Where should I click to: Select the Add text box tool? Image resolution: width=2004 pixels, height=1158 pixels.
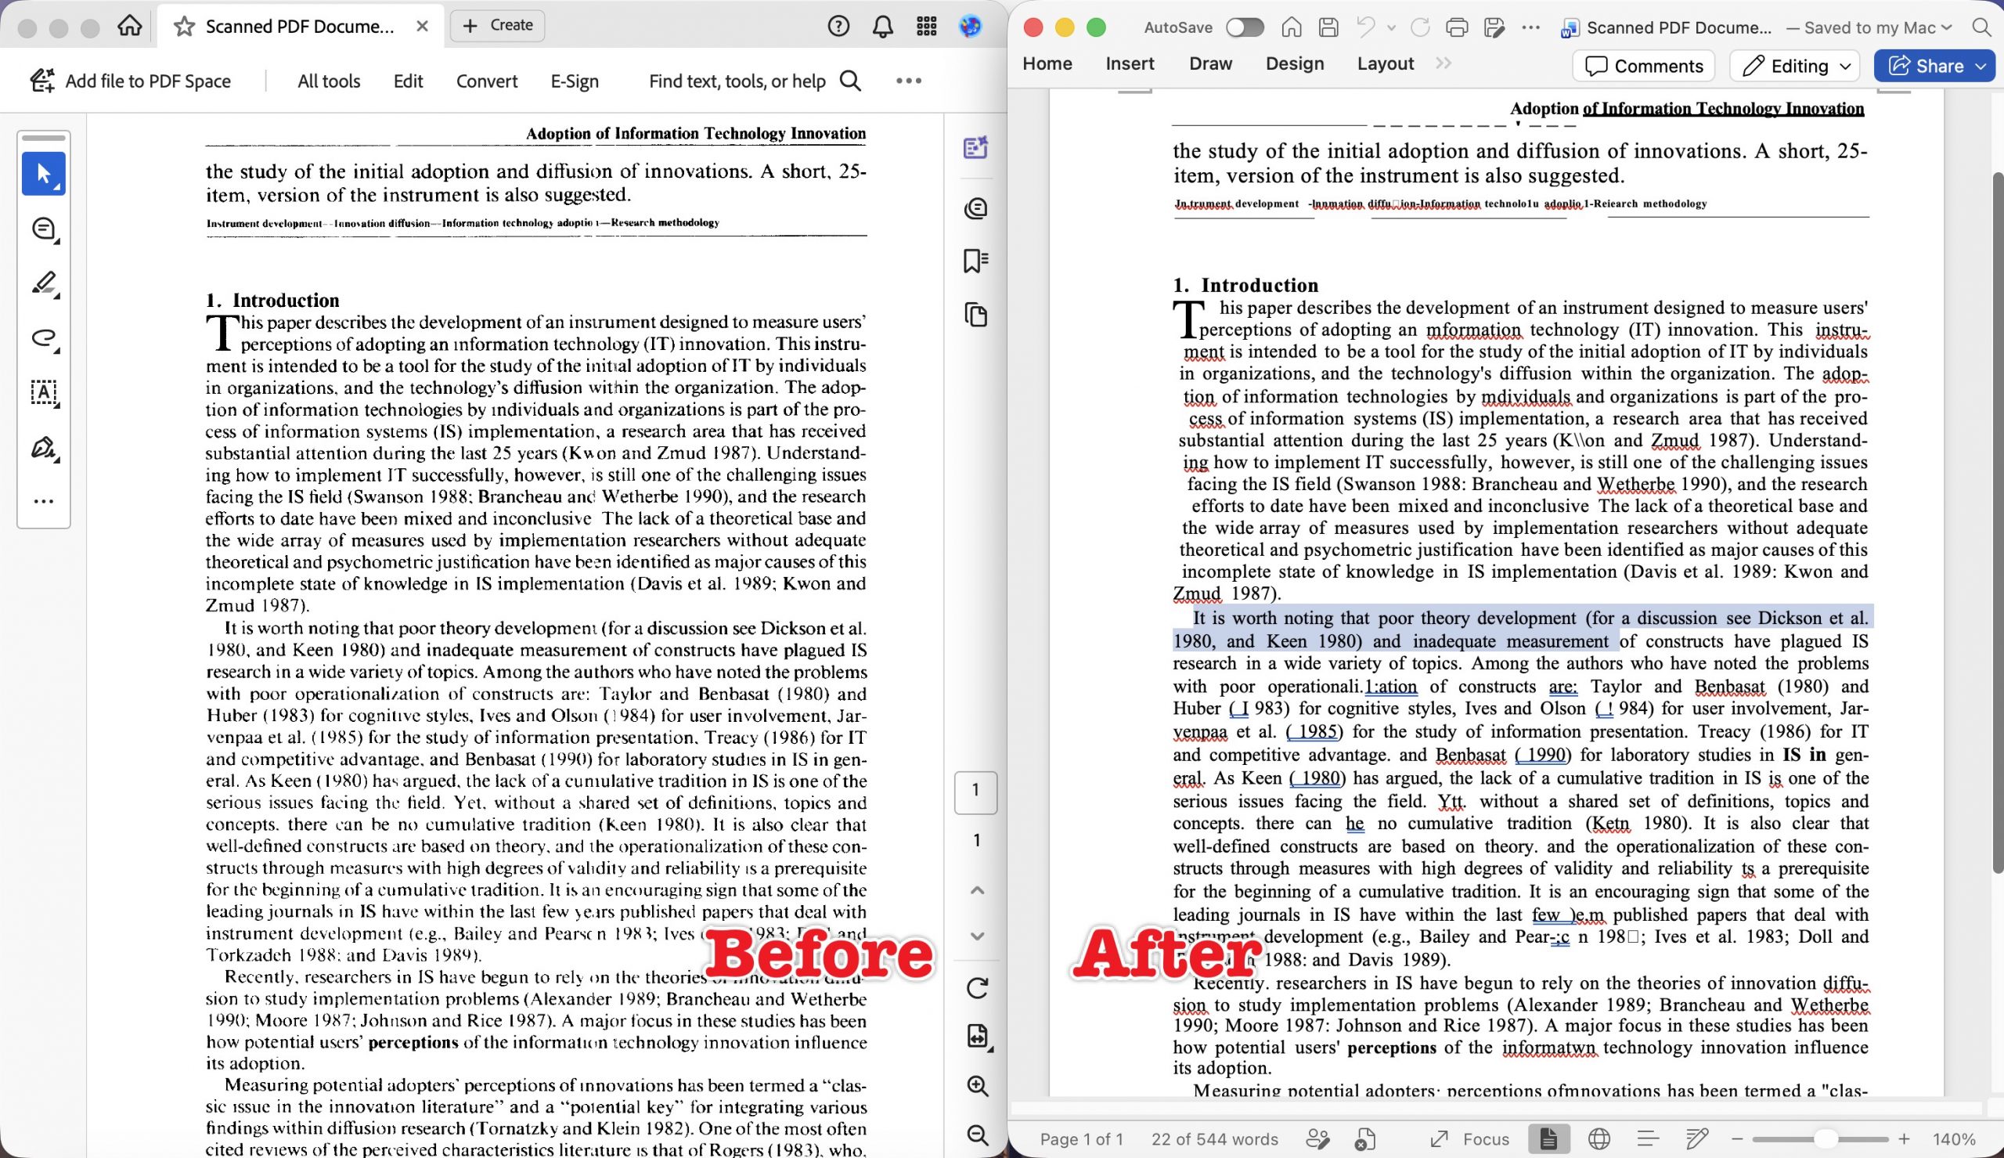(44, 393)
